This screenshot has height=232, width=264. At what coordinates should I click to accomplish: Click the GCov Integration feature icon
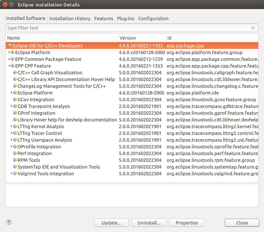point(15,99)
